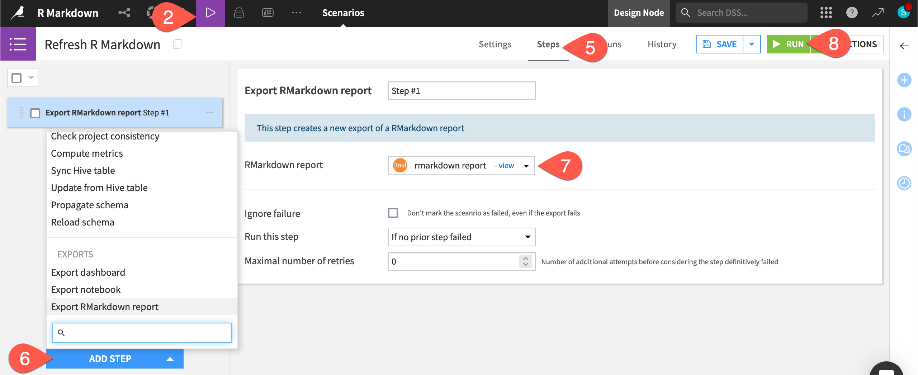Collapse the Add Step menu with caret
The height and width of the screenshot is (375, 918).
170,359
